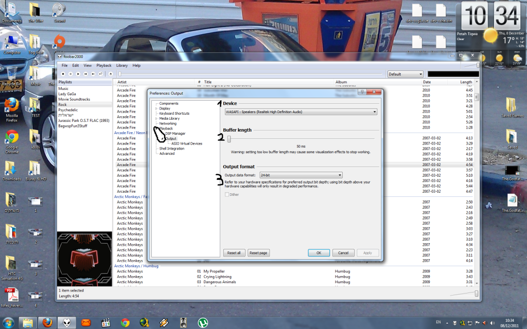Open the Playback menu
Image resolution: width=527 pixels, height=329 pixels.
104,65
